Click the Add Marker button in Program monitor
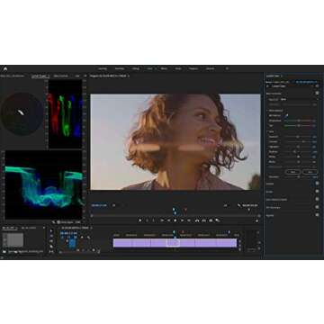324x324 pixels. pyautogui.click(x=140, y=220)
